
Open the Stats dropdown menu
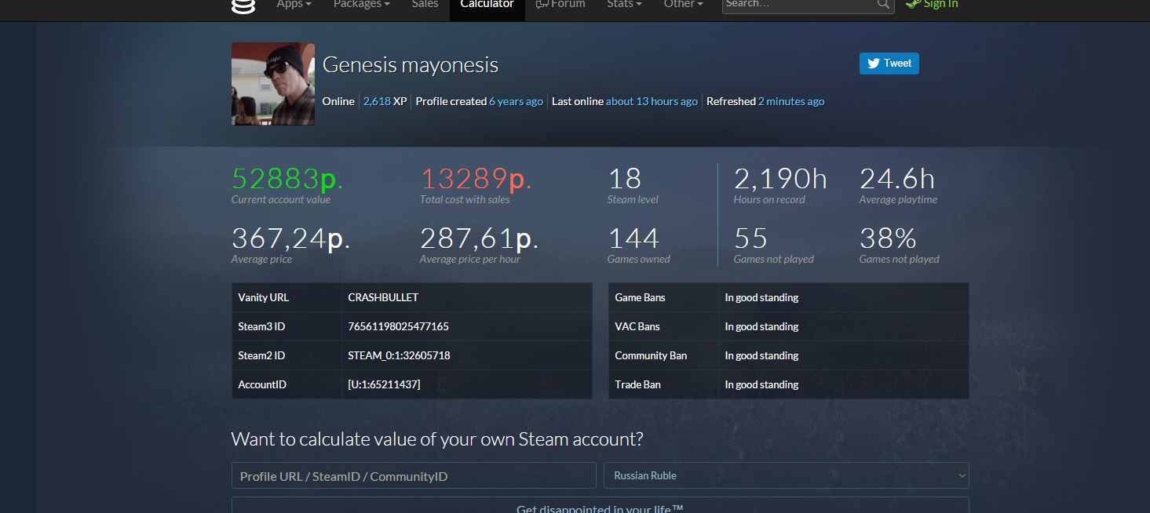624,5
